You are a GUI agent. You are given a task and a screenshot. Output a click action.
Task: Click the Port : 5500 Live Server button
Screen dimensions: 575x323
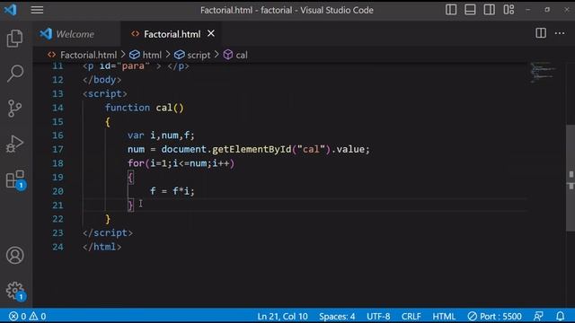(x=494, y=316)
